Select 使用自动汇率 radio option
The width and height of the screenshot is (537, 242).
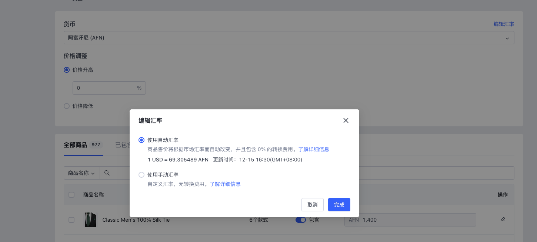[141, 140]
